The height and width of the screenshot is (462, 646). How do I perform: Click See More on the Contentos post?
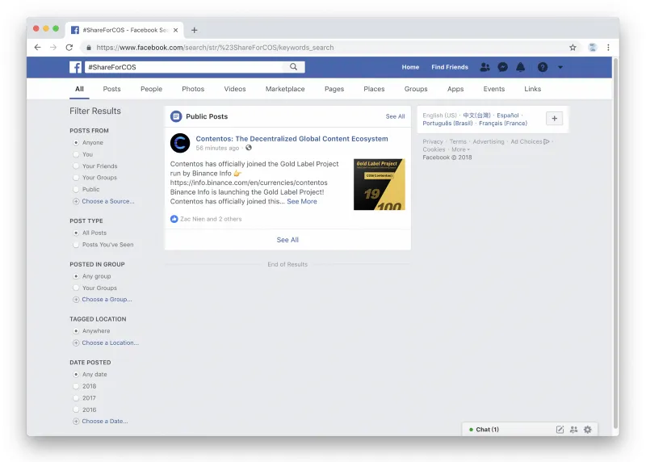click(x=302, y=202)
